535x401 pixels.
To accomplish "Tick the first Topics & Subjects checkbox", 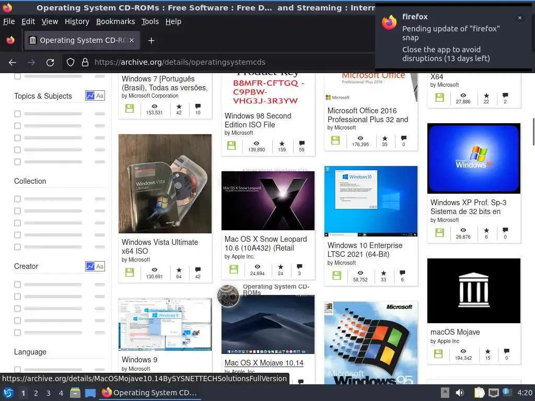I will pyautogui.click(x=17, y=113).
